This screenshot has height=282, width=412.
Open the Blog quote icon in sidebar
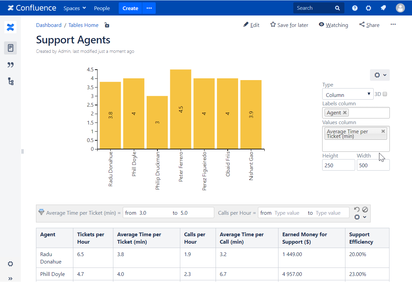tap(10, 65)
